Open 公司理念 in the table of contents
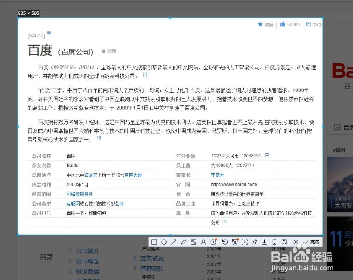This screenshot has width=353, height=280. 88,261
